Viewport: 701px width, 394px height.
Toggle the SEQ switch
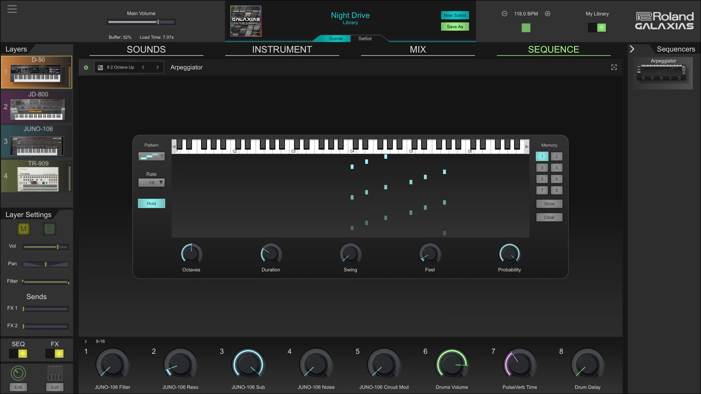click(x=18, y=354)
